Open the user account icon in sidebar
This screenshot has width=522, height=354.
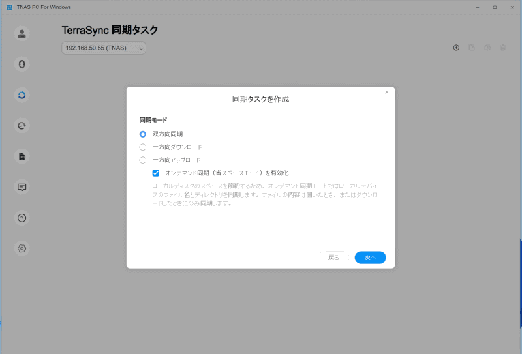point(22,34)
